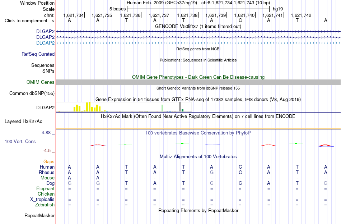Open 'Multiz Alignments of 100 Vertebrates' title
This screenshot has width=341, height=224.
tap(198, 157)
